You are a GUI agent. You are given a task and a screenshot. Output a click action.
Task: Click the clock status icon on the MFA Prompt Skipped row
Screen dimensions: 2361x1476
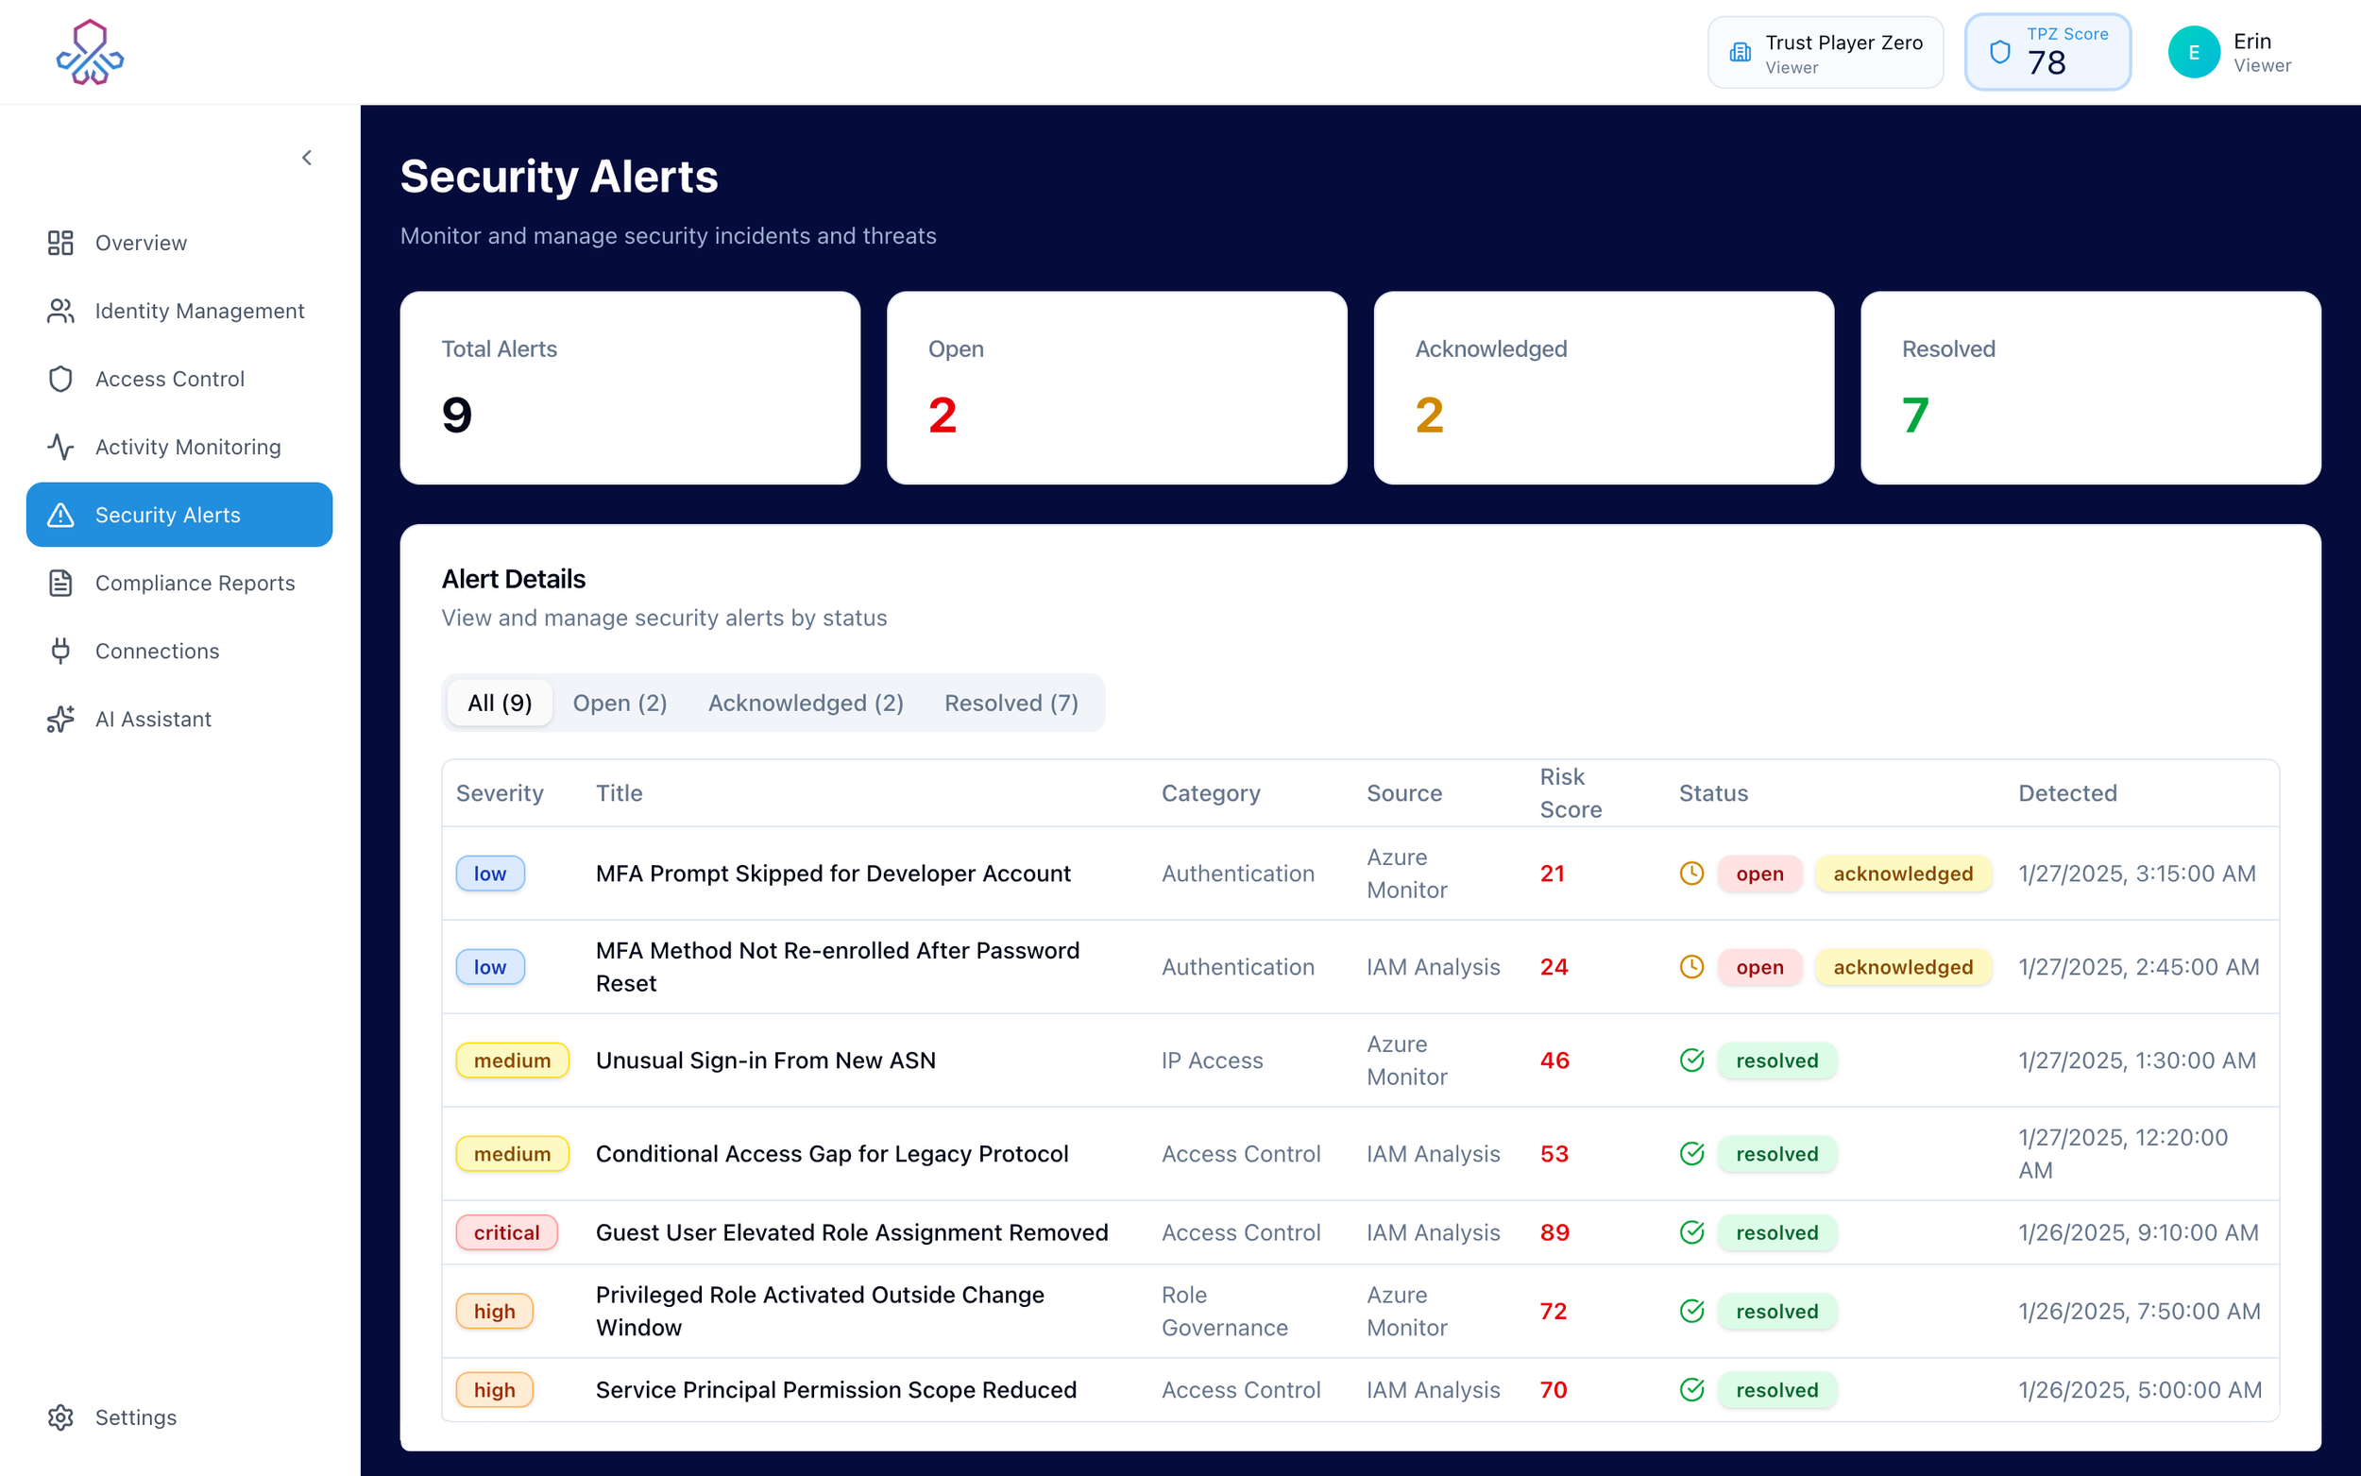point(1691,873)
